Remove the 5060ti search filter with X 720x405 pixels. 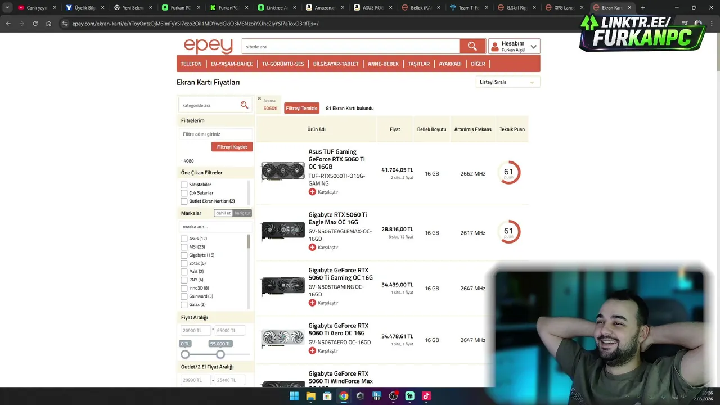coord(259,98)
